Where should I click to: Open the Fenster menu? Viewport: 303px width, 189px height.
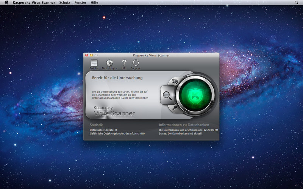(80, 3)
